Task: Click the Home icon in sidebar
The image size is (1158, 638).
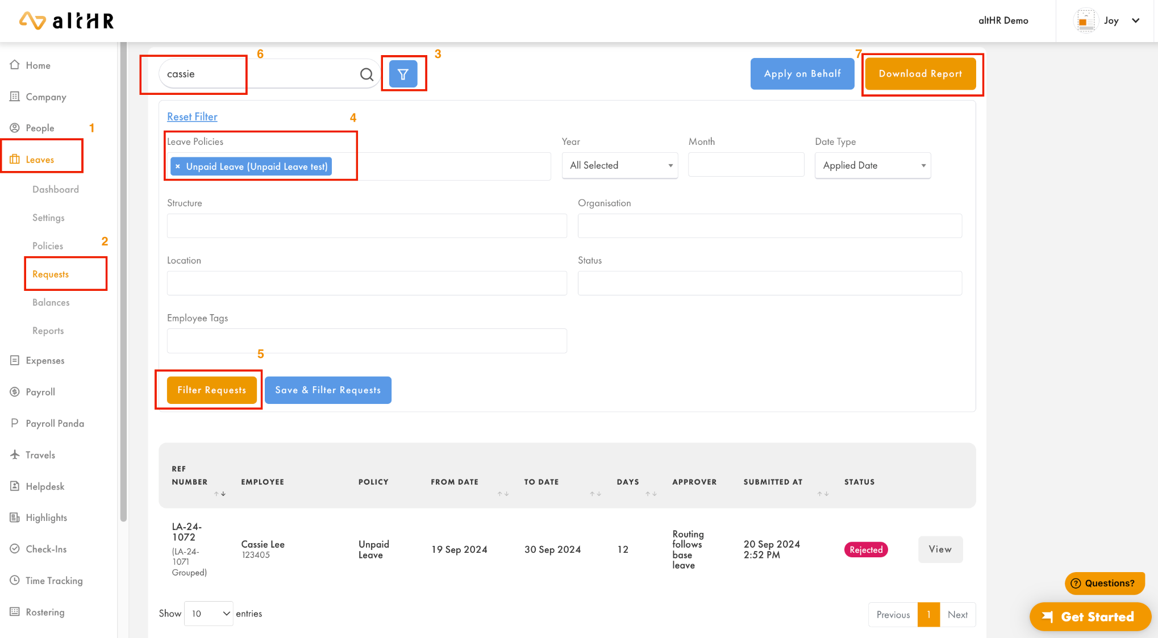Action: (x=15, y=65)
